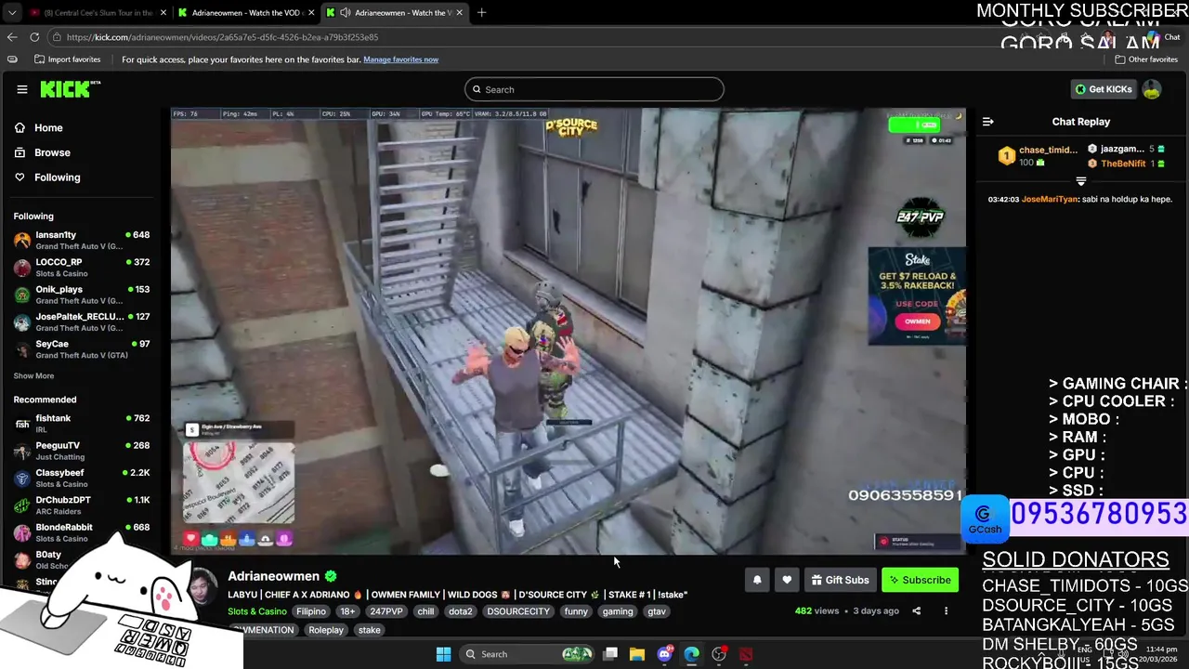Open BlondeRabbit recommended channel
Screen dimensions: 1189x669
pos(82,532)
